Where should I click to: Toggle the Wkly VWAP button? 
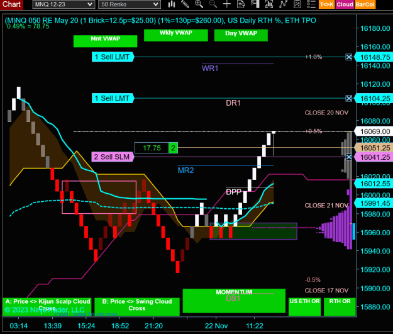pyautogui.click(x=176, y=35)
